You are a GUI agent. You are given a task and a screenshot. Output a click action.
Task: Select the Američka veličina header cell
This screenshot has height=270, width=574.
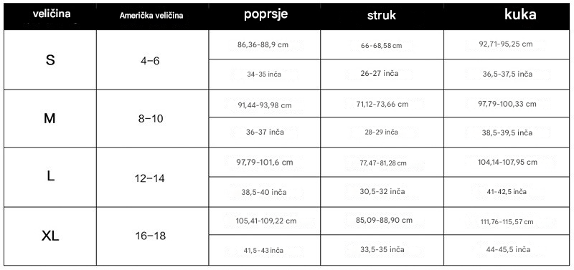[x=153, y=16]
